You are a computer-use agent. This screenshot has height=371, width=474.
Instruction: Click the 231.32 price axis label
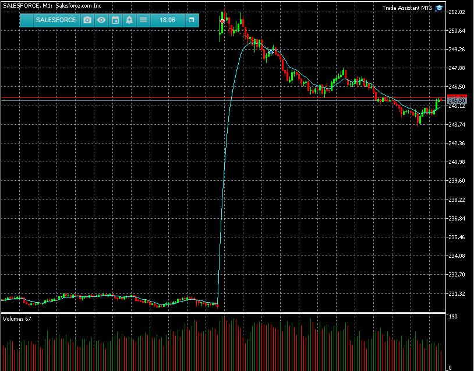pyautogui.click(x=457, y=293)
